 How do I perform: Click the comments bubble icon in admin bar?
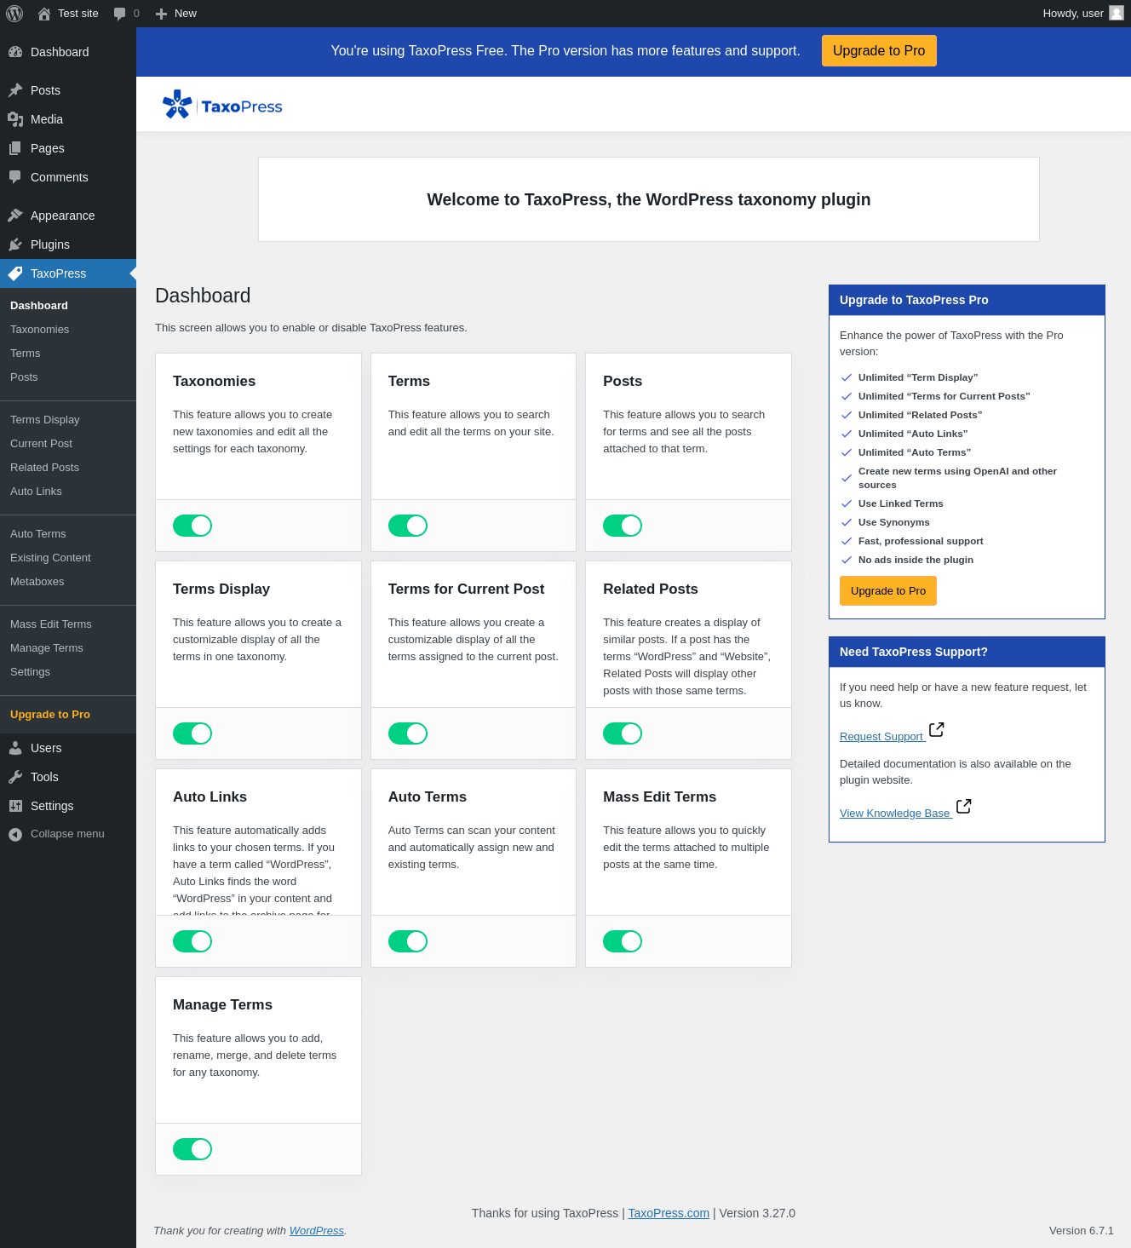119,14
